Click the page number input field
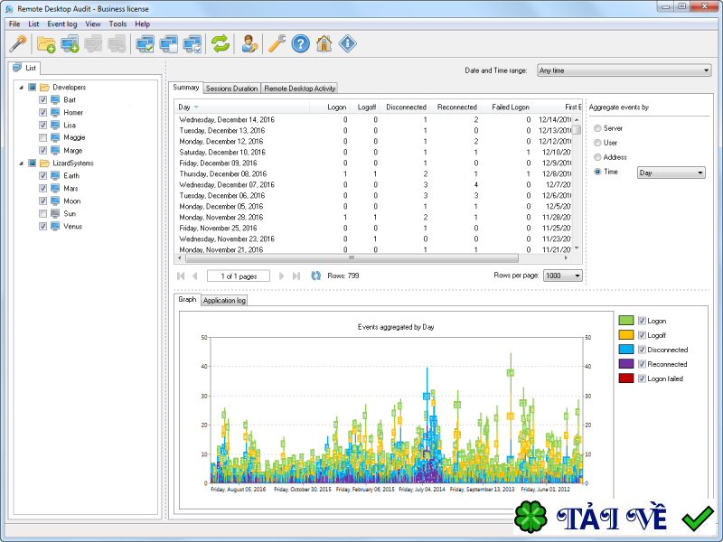Viewport: 723px width, 542px height. [239, 276]
